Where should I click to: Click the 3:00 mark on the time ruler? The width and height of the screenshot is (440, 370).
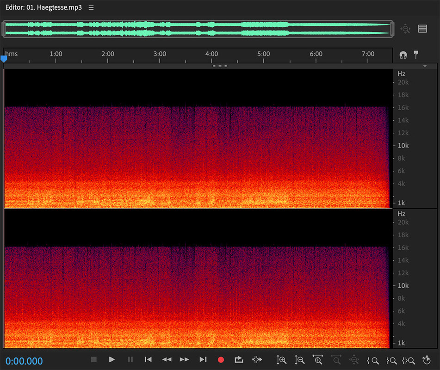(160, 54)
